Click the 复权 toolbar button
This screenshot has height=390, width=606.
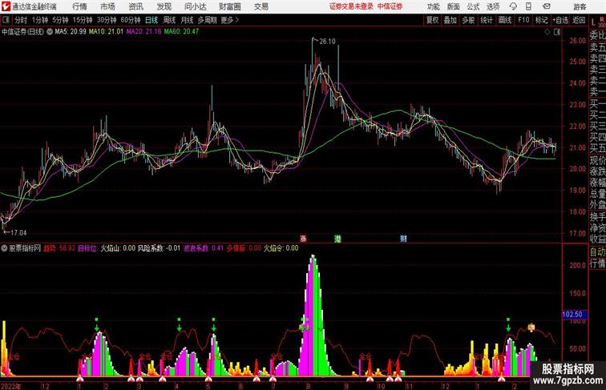432,20
